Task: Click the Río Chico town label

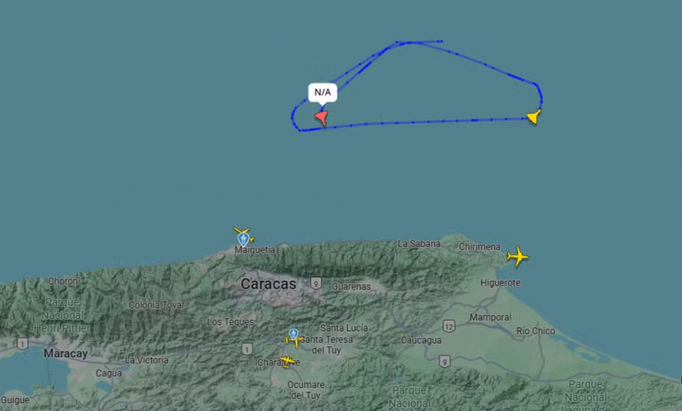Action: 535,331
